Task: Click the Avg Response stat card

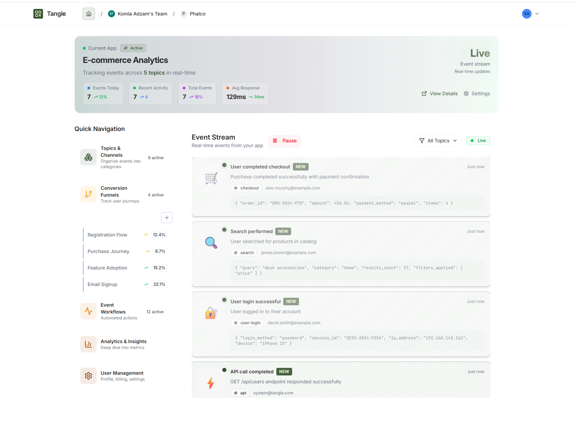Action: pyautogui.click(x=245, y=94)
